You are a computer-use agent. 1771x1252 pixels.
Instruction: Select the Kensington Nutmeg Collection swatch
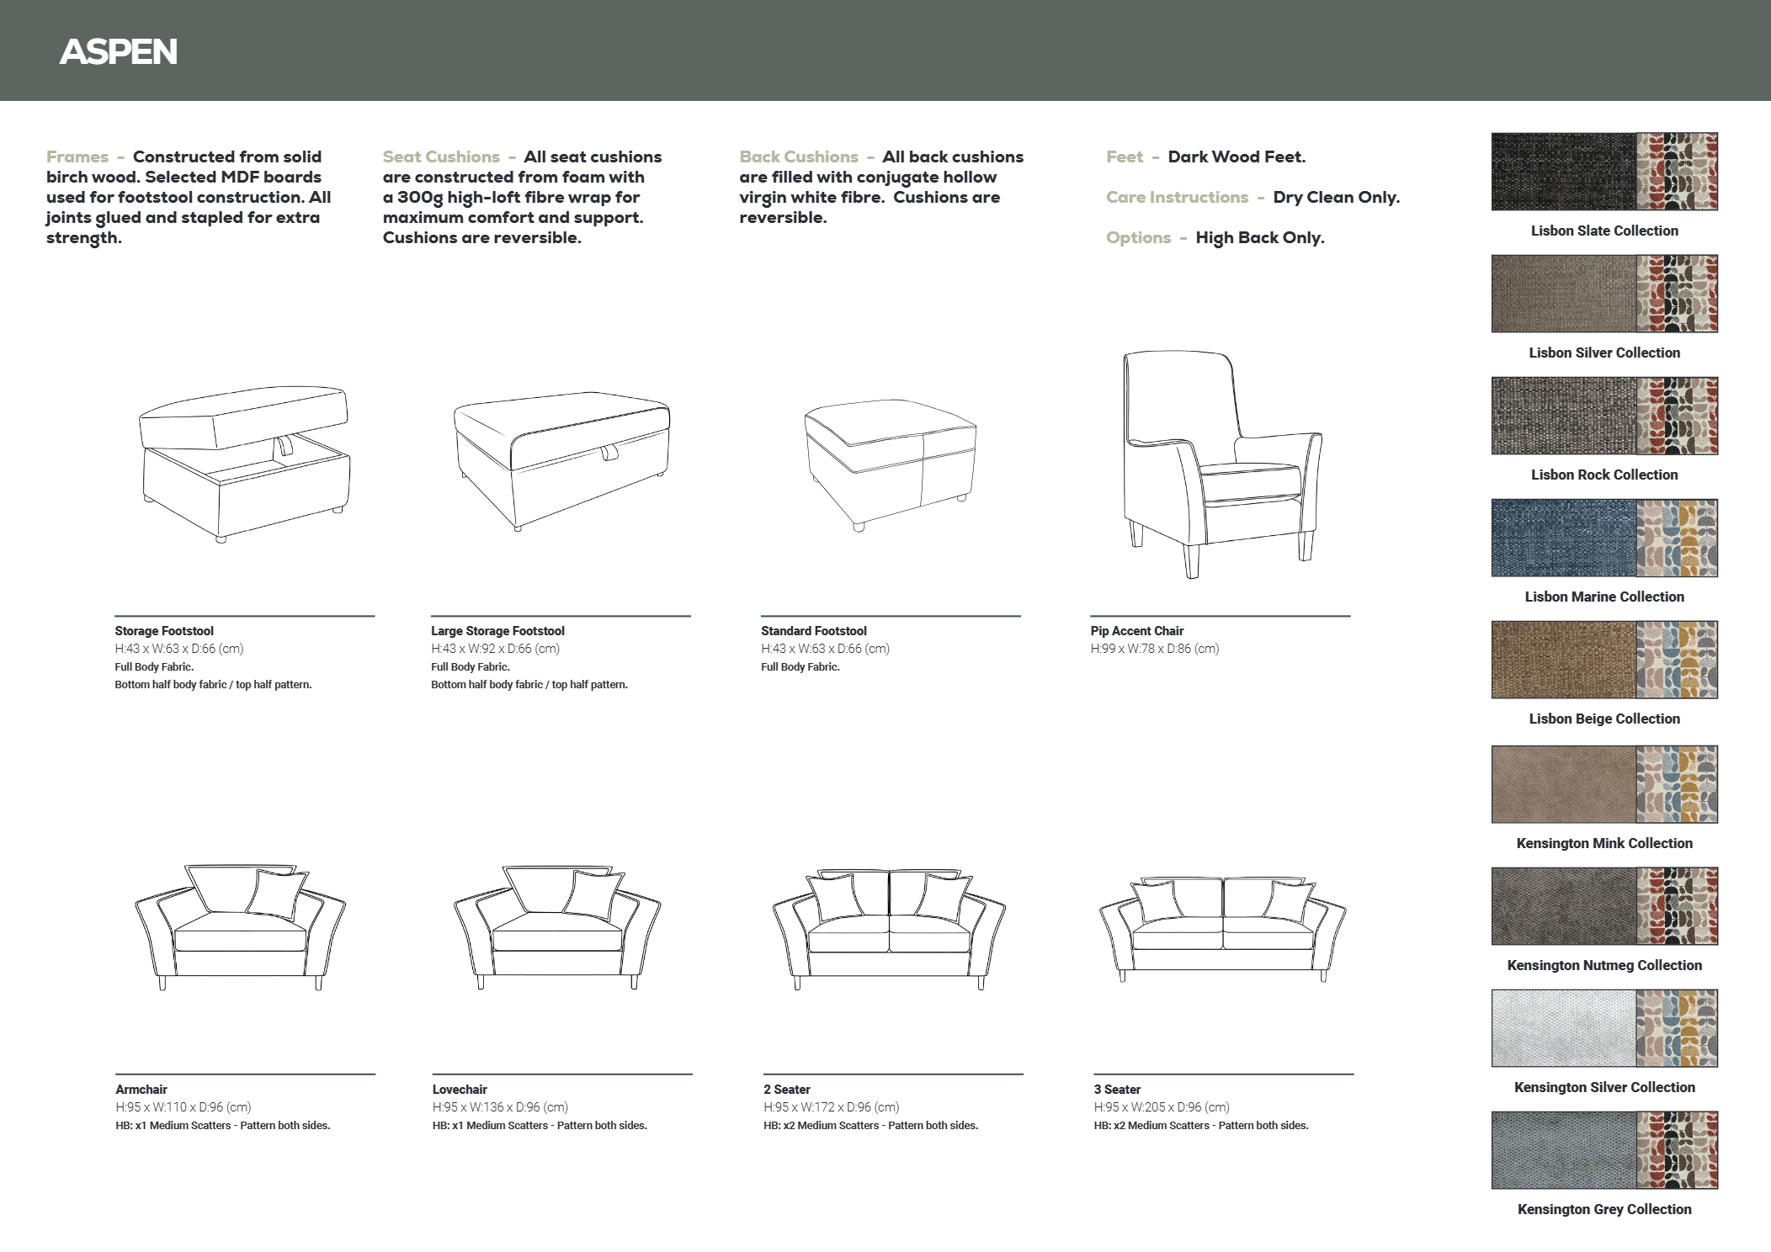(1603, 906)
